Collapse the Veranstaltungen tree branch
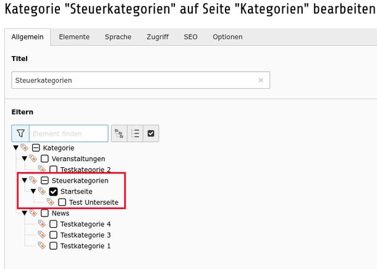Viewport: 377px width, 269px height. coord(25,159)
